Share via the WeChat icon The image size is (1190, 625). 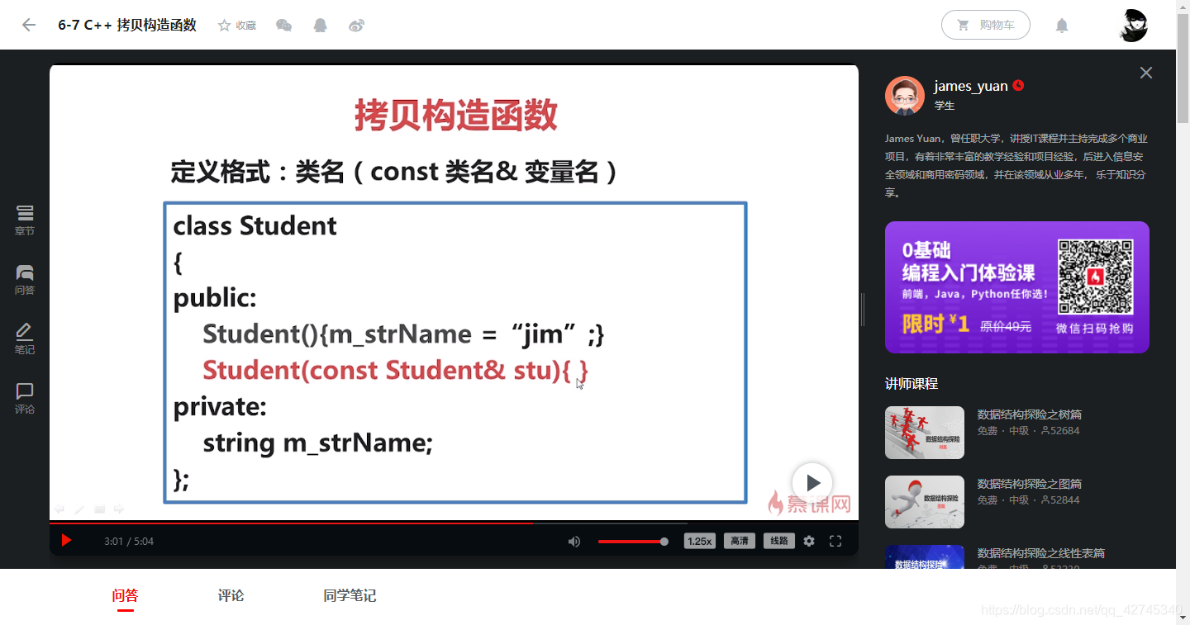click(283, 26)
